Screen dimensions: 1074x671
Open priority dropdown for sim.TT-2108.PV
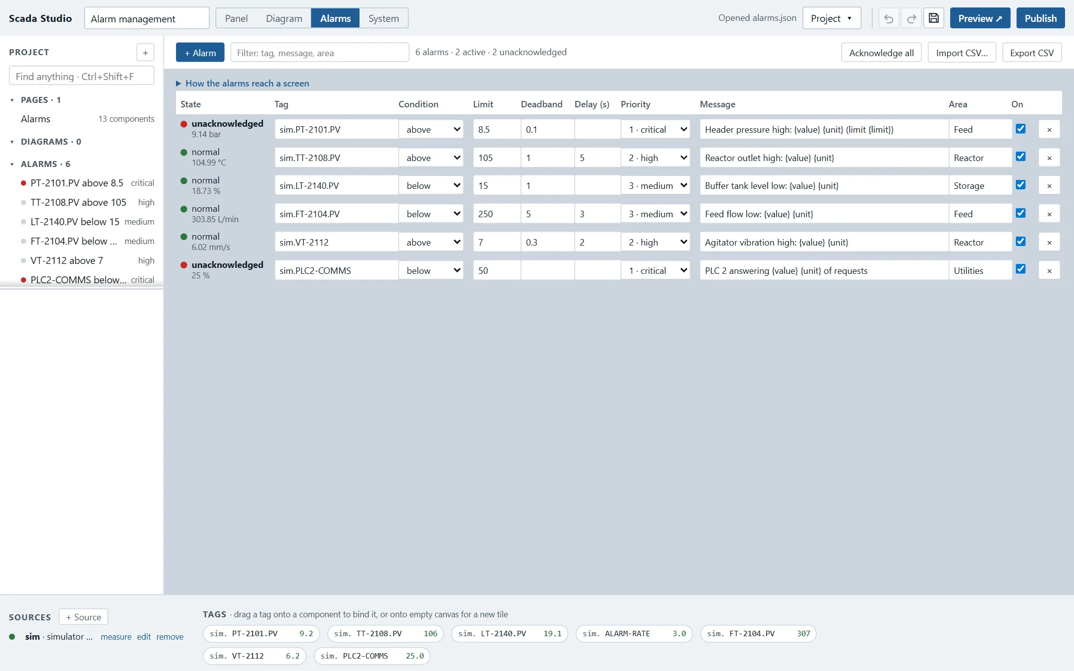[x=655, y=158]
